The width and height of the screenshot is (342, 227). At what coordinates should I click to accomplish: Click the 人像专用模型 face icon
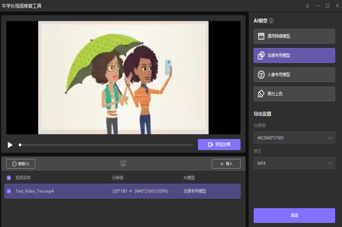click(x=261, y=74)
